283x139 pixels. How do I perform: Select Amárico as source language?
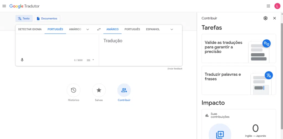click(75, 29)
